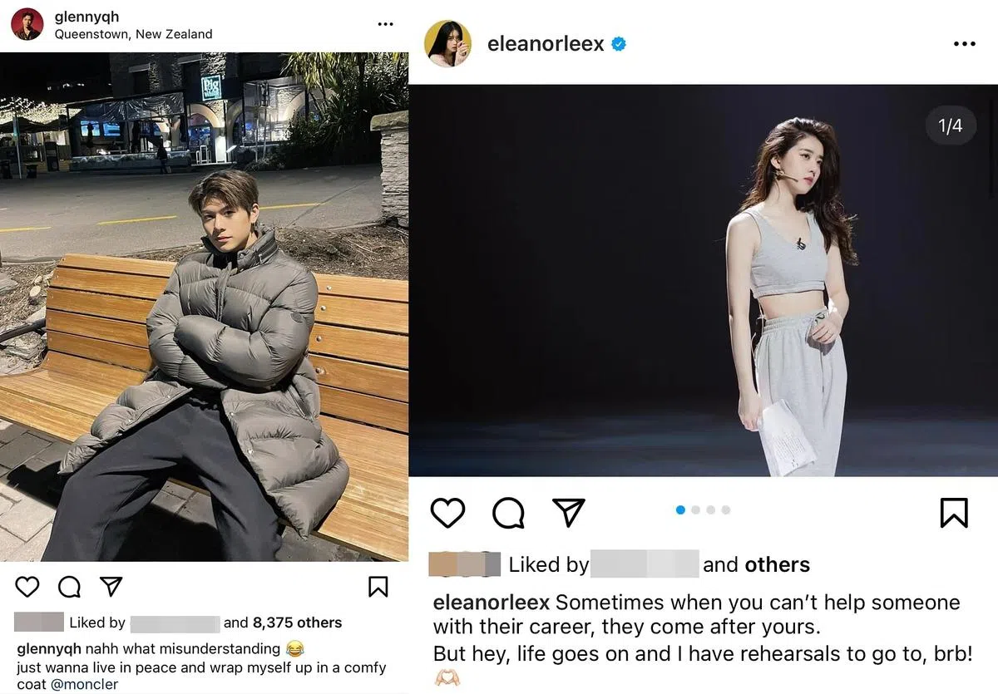The width and height of the screenshot is (998, 694).
Task: Open more options on eleanorleex's post
Action: [965, 44]
